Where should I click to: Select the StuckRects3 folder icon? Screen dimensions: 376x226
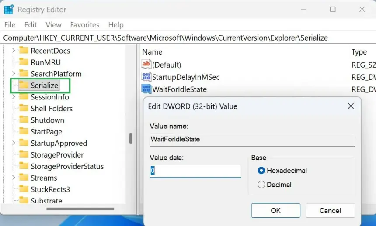click(x=24, y=189)
